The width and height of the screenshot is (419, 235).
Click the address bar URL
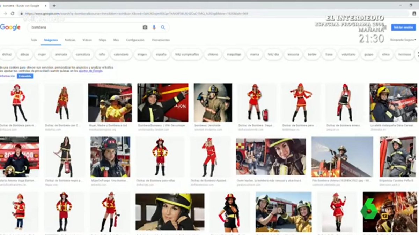tap(136, 14)
